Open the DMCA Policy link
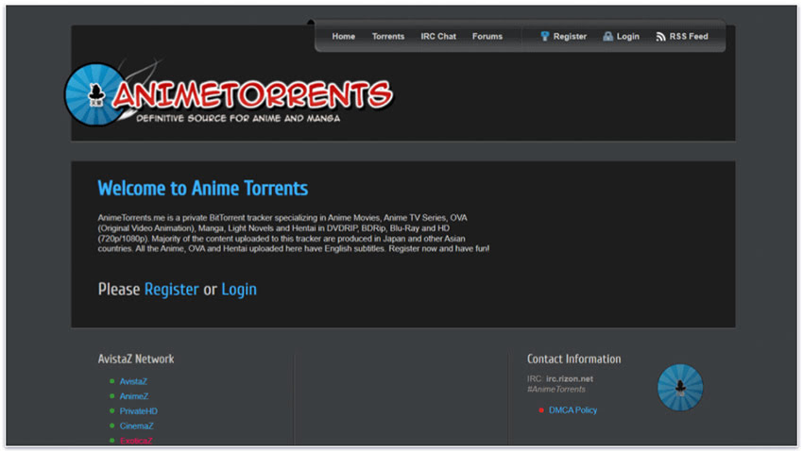The image size is (803, 451). [x=572, y=410]
